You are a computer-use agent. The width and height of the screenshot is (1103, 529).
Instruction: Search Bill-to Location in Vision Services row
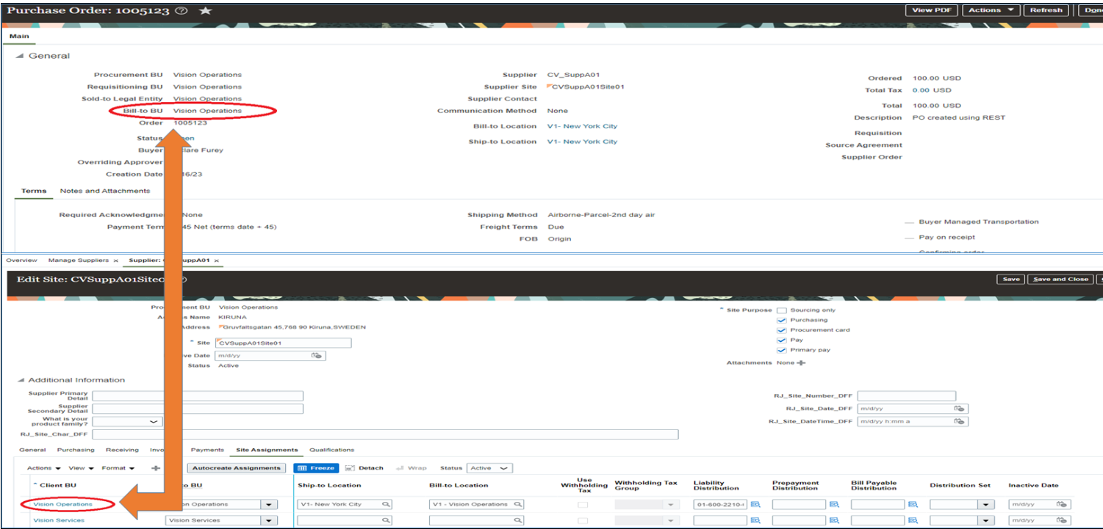coord(518,521)
